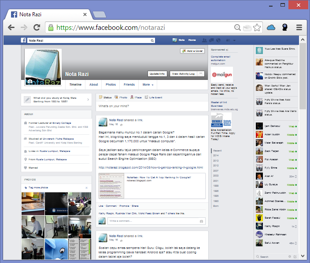
Task: Open chat with Zack Taipan
Action: (277, 151)
